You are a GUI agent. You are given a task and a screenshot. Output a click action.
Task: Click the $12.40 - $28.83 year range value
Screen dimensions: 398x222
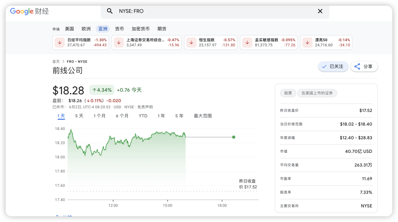356,138
